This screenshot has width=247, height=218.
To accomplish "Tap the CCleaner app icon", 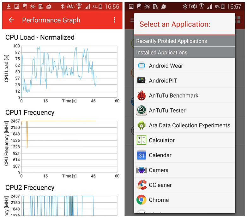I will [142, 185].
